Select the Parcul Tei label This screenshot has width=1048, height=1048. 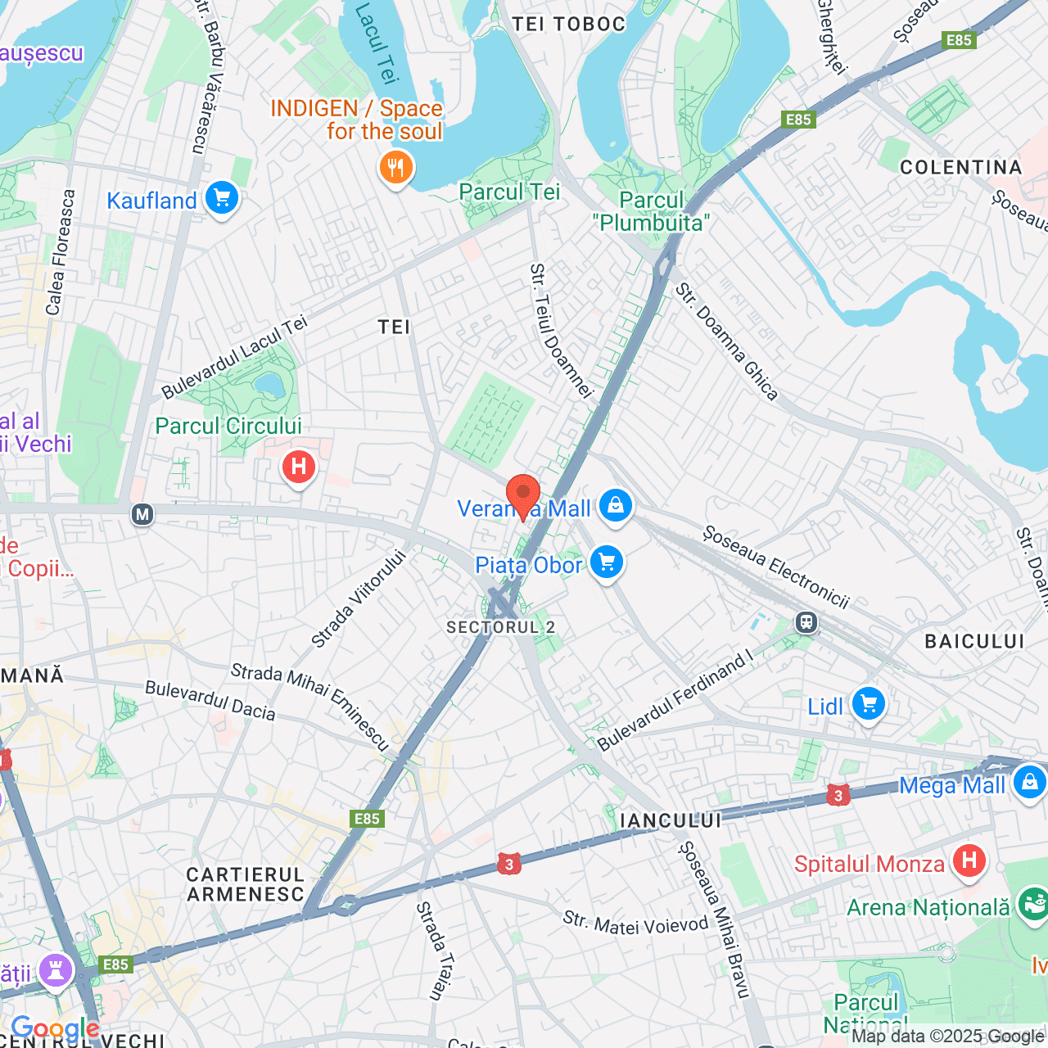click(x=509, y=192)
